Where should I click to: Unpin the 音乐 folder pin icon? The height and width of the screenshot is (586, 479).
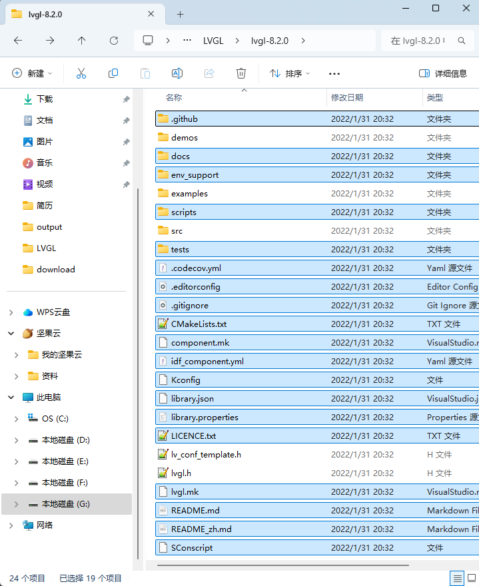126,163
